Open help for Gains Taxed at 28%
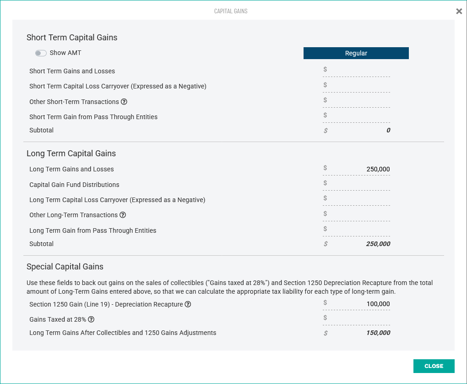The image size is (467, 384). coord(91,319)
